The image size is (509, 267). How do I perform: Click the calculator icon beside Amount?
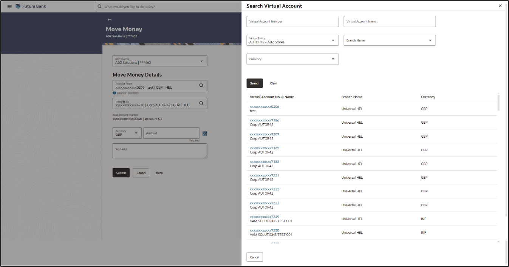click(x=204, y=133)
